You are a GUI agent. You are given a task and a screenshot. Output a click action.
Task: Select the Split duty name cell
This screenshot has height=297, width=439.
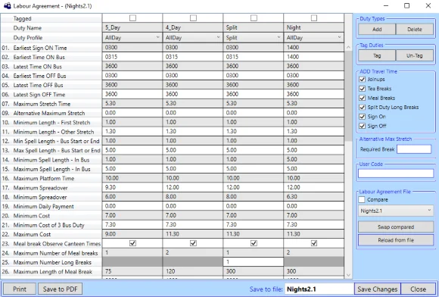254,27
